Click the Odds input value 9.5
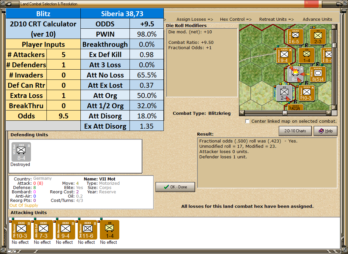The width and height of the screenshot is (348, 254). (64, 116)
